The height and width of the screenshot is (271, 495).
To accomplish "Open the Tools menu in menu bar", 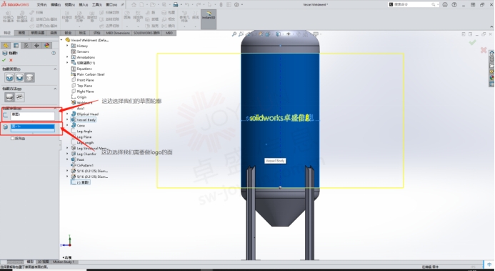I will 97,5.
